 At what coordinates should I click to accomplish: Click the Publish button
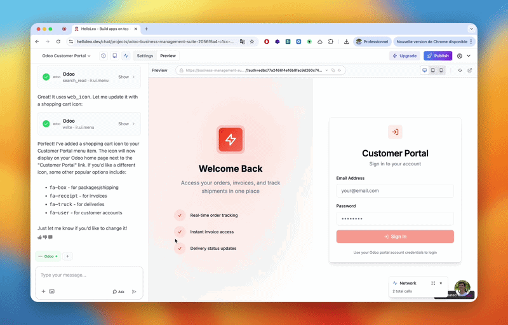(x=438, y=56)
